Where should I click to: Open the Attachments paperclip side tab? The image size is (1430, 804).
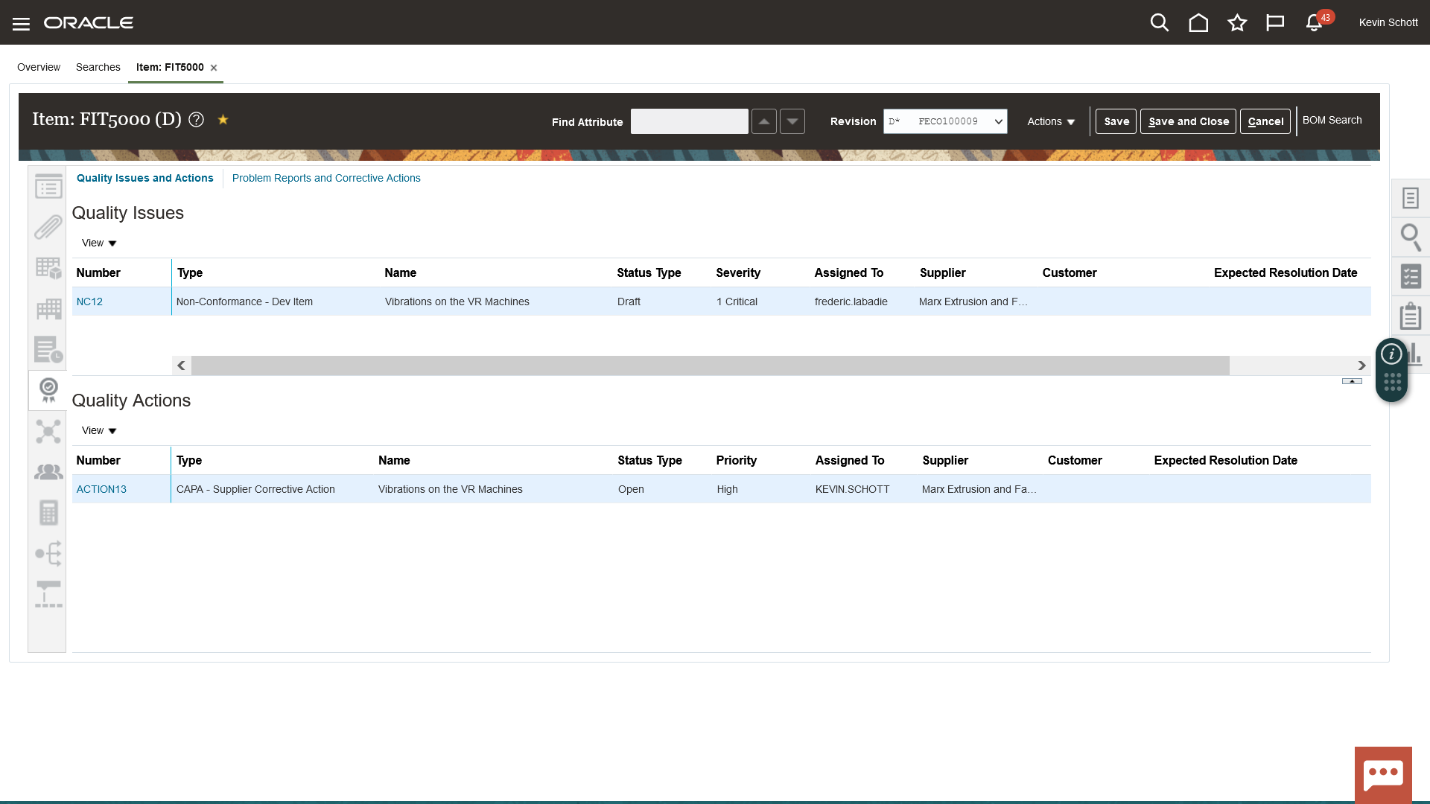coord(48,228)
